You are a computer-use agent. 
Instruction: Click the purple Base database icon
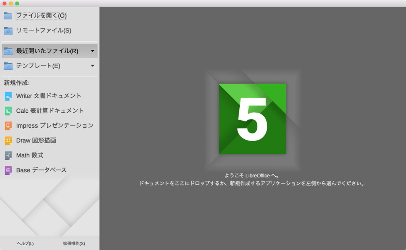[x=8, y=171]
